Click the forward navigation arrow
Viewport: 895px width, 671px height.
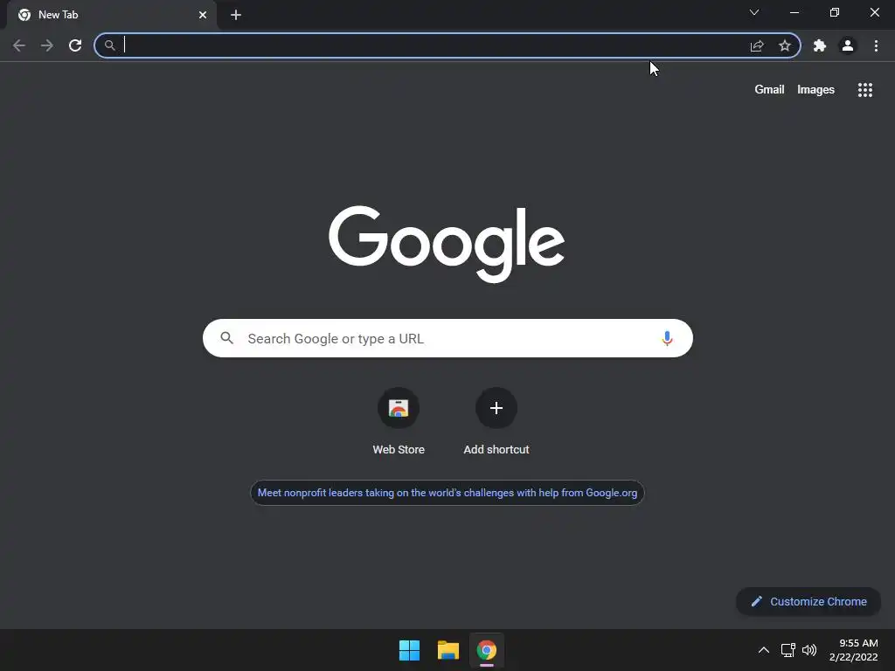coord(47,45)
